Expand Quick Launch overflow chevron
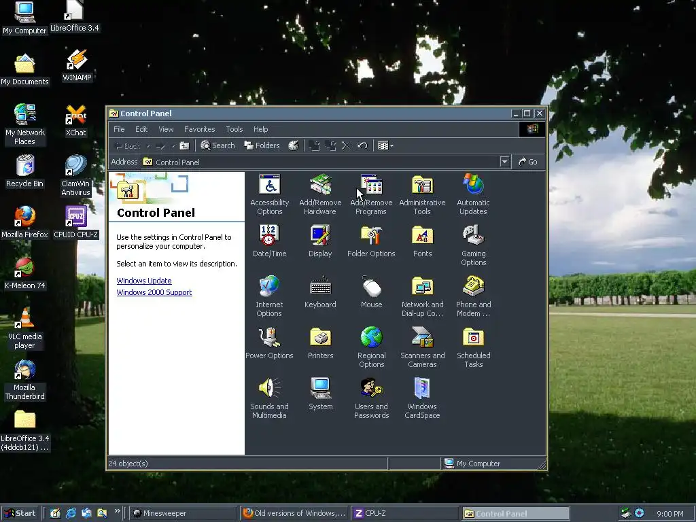Viewport: 696px width, 522px height. (117, 511)
